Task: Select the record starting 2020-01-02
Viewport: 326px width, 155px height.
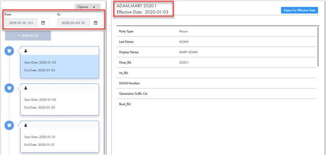Action: click(59, 99)
